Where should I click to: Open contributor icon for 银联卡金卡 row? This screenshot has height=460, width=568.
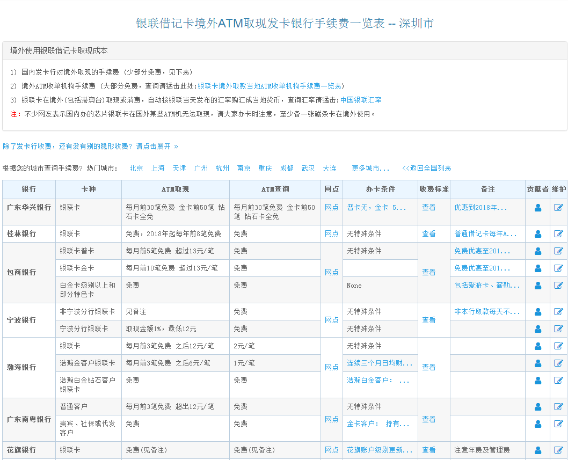[x=538, y=268]
